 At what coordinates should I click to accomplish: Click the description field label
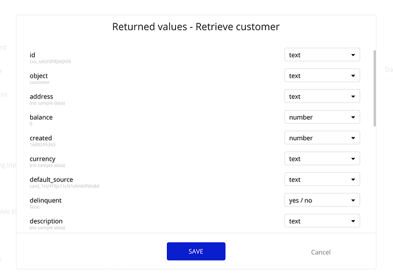click(46, 221)
